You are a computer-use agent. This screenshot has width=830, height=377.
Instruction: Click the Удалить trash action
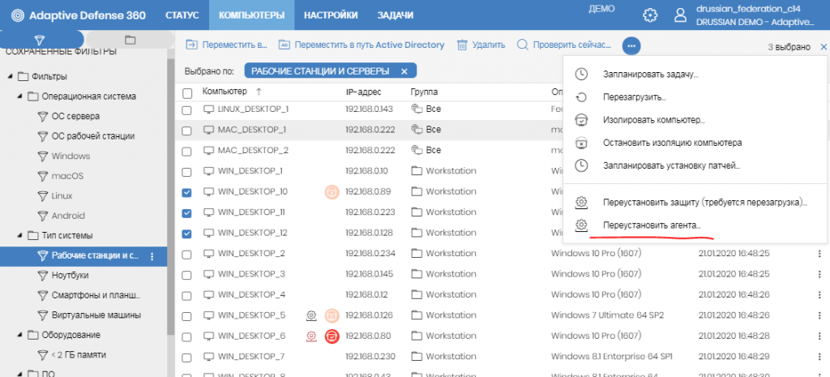pyautogui.click(x=481, y=45)
